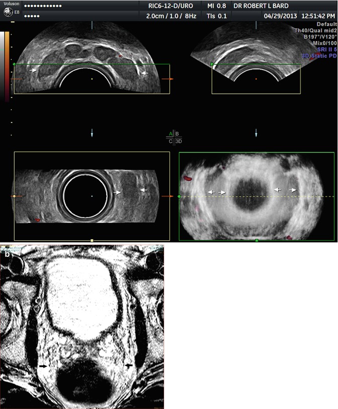Click the red Doppler vessel in the 3D view
Image resolution: width=338 pixels, height=409 pixels.
[x=189, y=178]
